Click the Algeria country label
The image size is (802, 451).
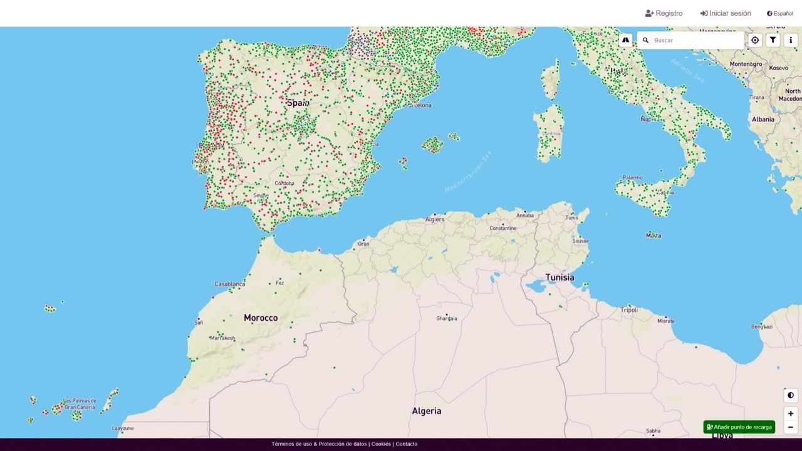[427, 411]
